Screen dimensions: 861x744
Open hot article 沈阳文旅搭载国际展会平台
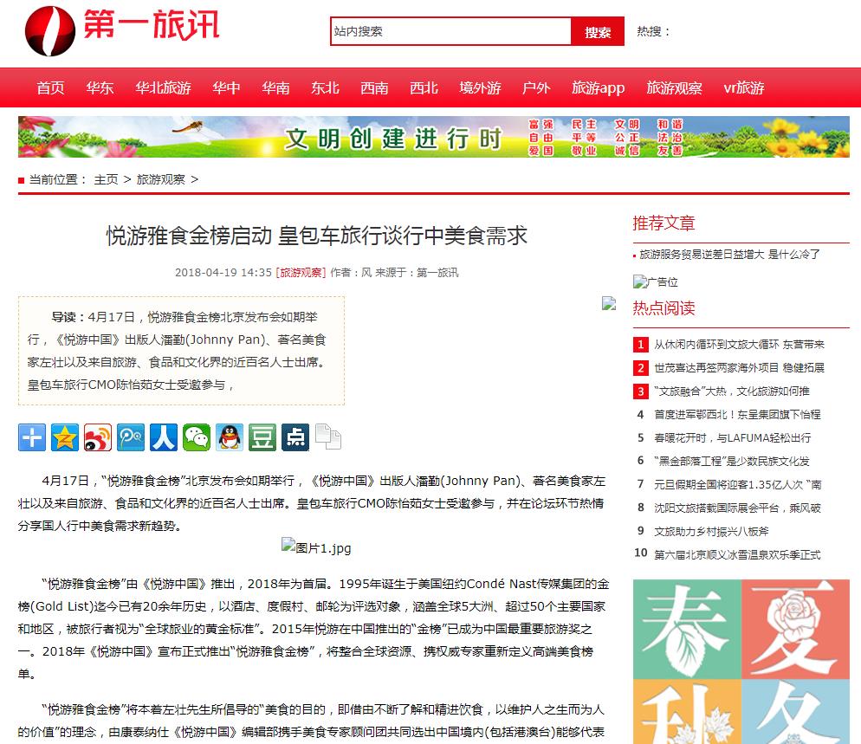tap(737, 508)
